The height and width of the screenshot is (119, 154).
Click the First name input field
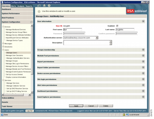click(73, 30)
